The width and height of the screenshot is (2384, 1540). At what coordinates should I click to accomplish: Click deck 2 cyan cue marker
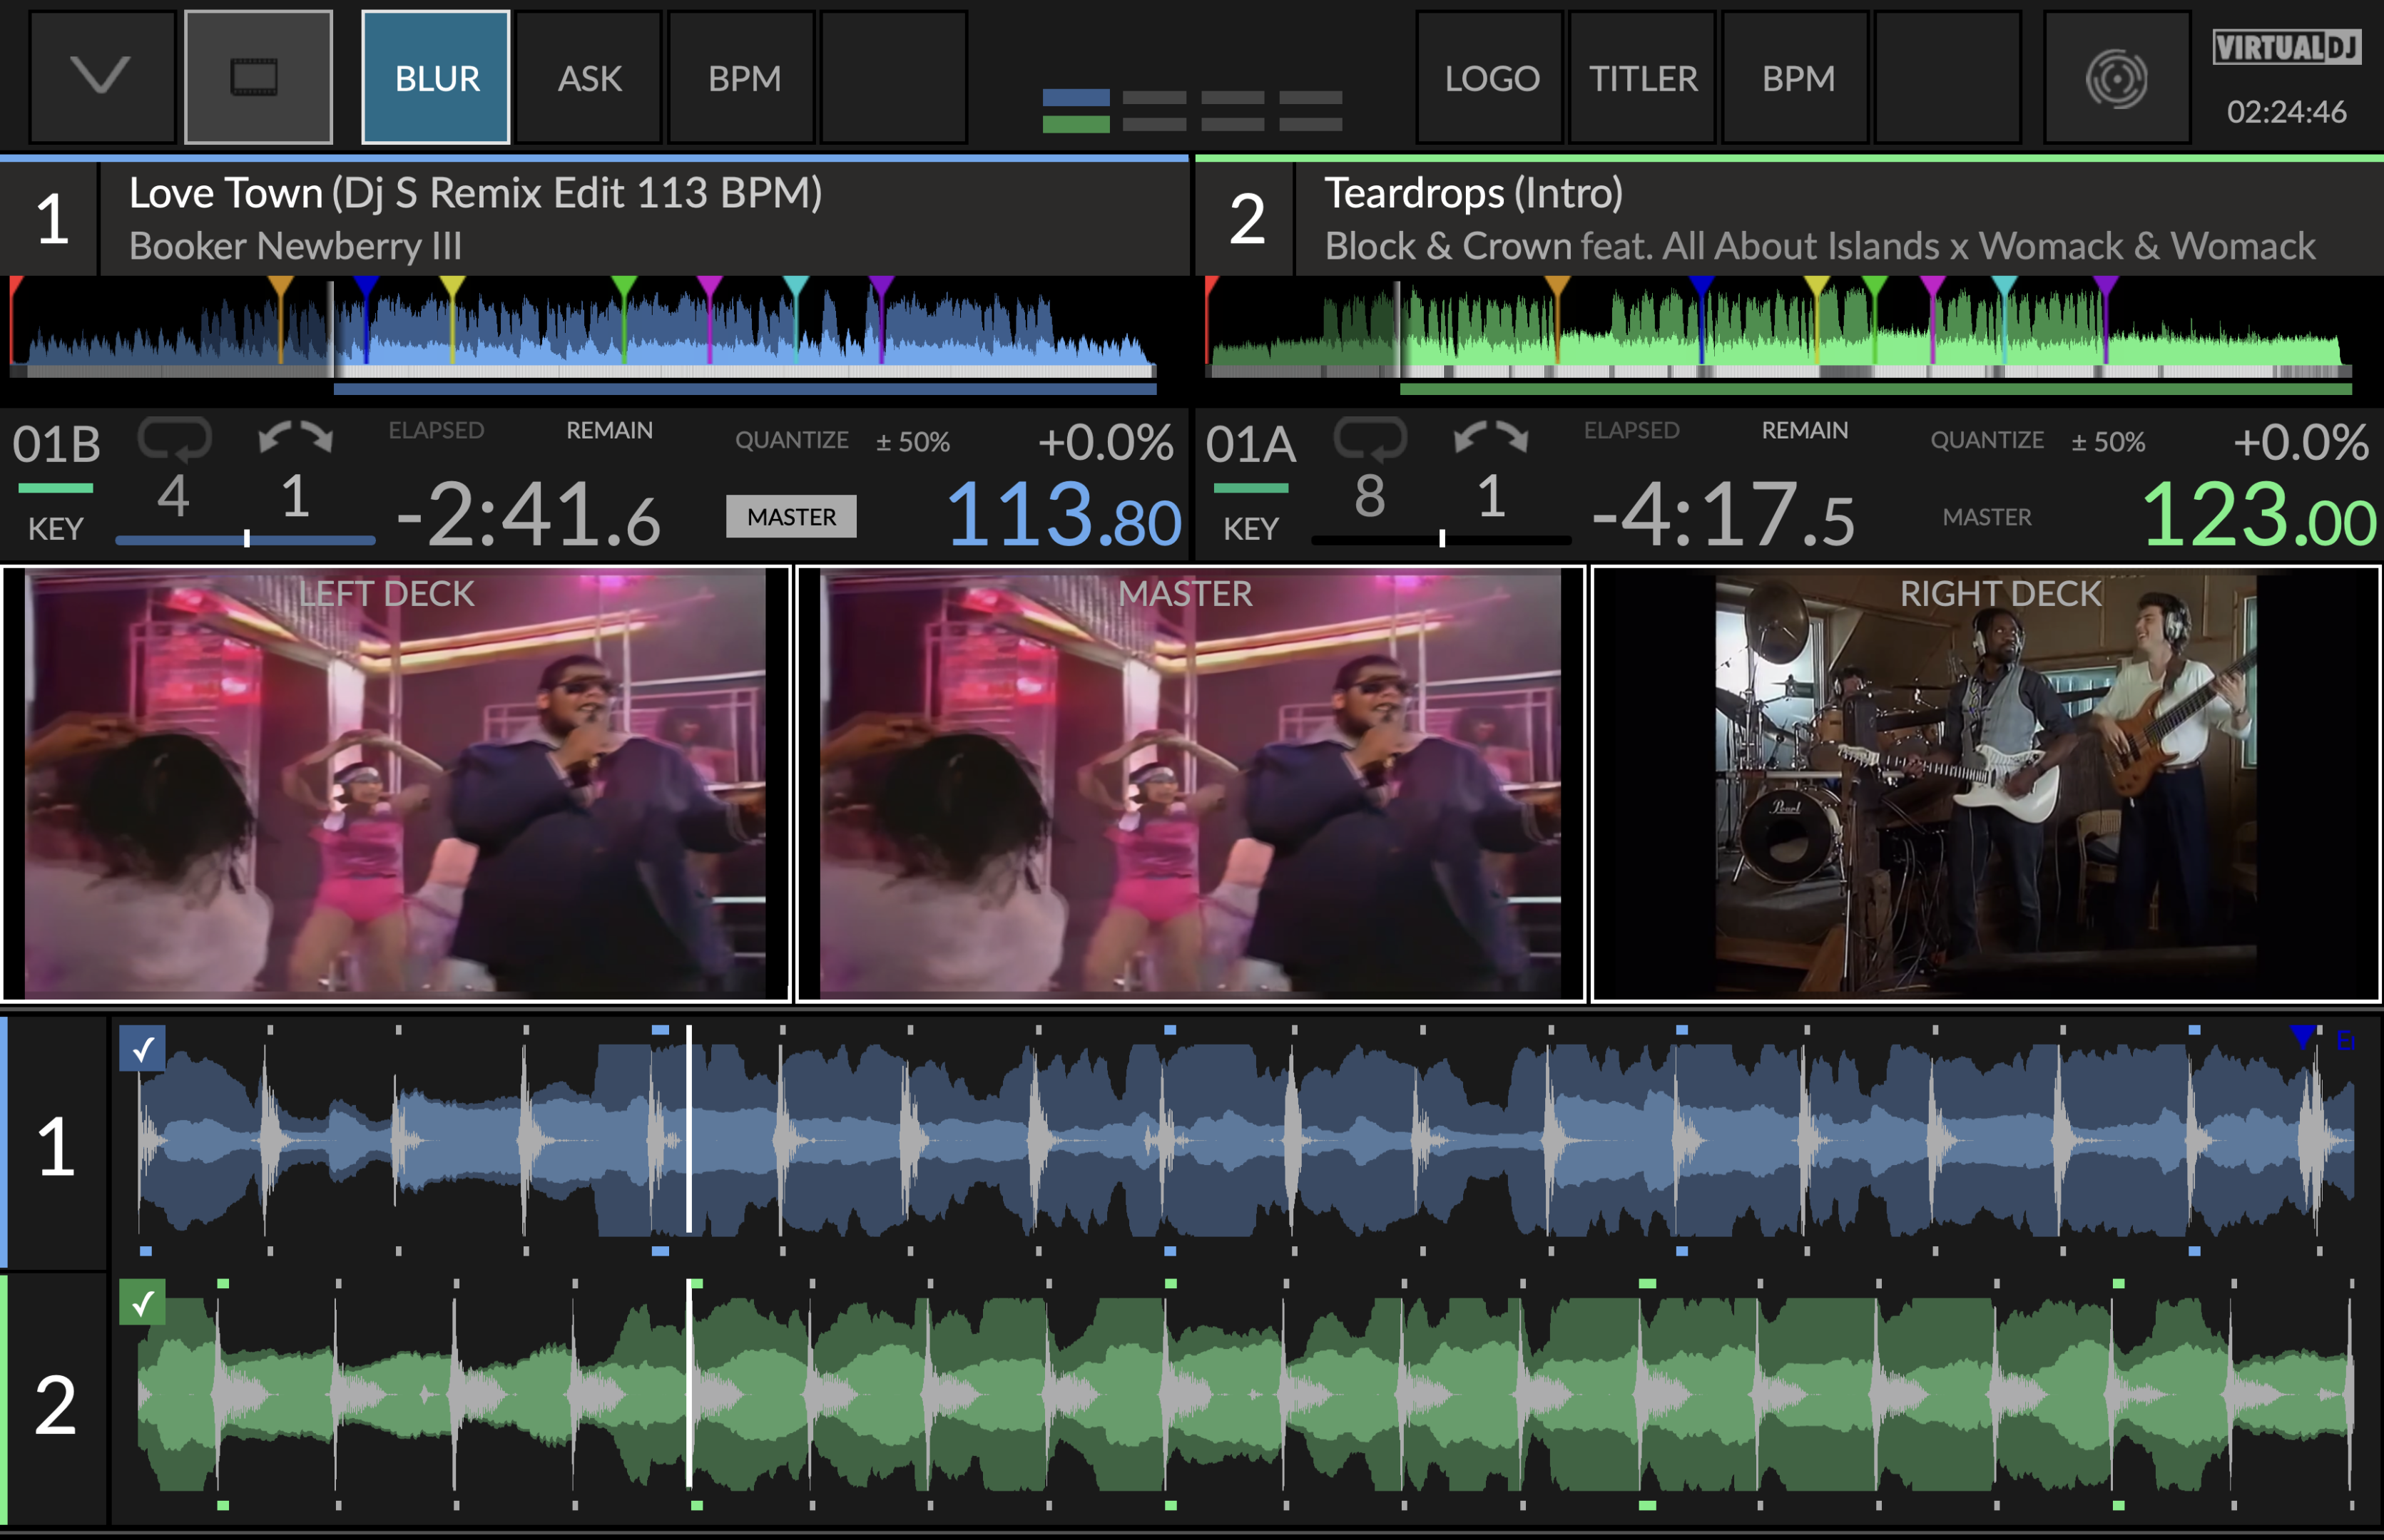pyautogui.click(x=2004, y=287)
